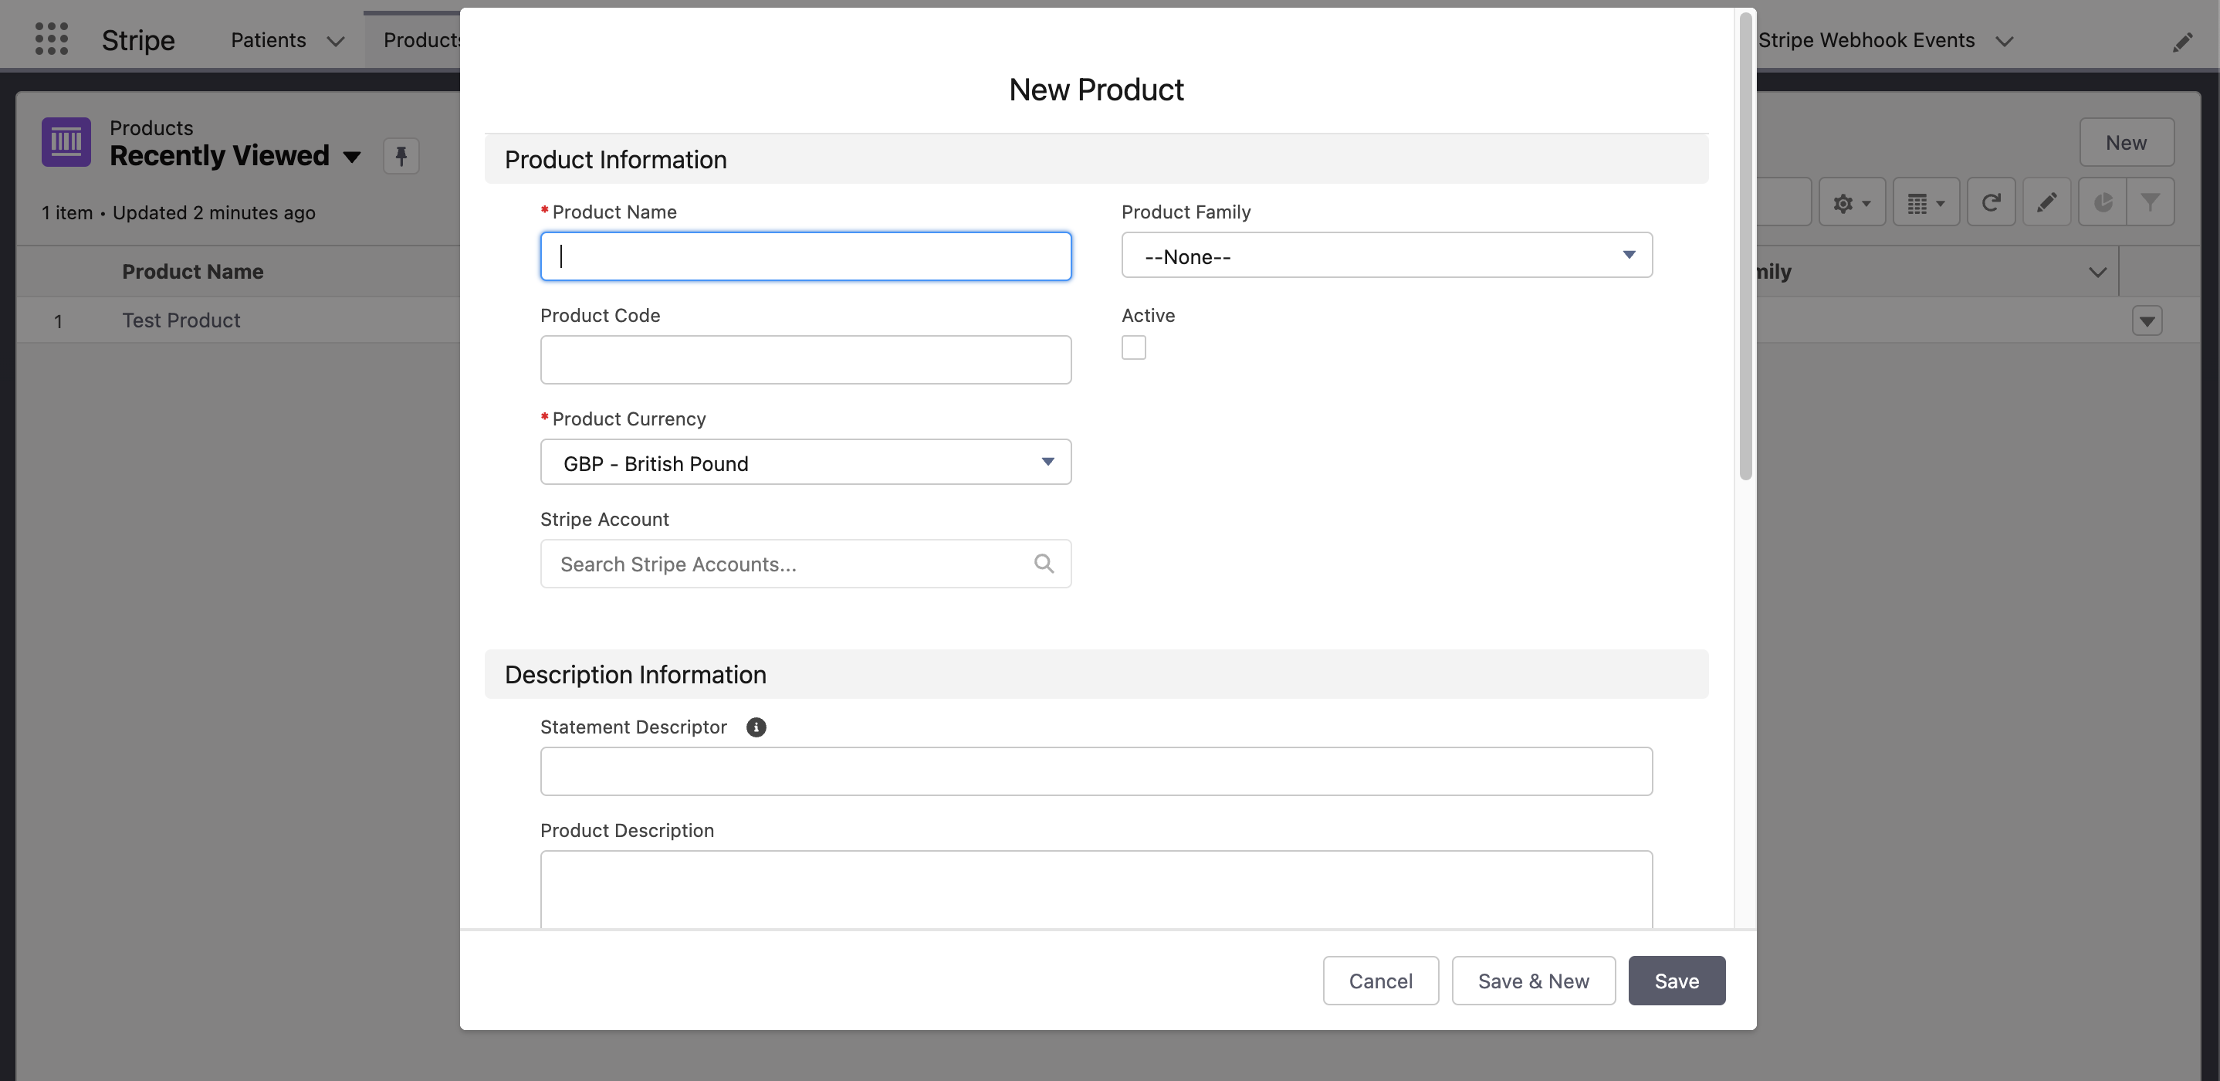2220x1081 pixels.
Task: Click the list view controls gear icon
Action: coord(1851,202)
